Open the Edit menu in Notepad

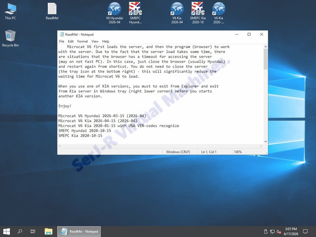[71, 41]
